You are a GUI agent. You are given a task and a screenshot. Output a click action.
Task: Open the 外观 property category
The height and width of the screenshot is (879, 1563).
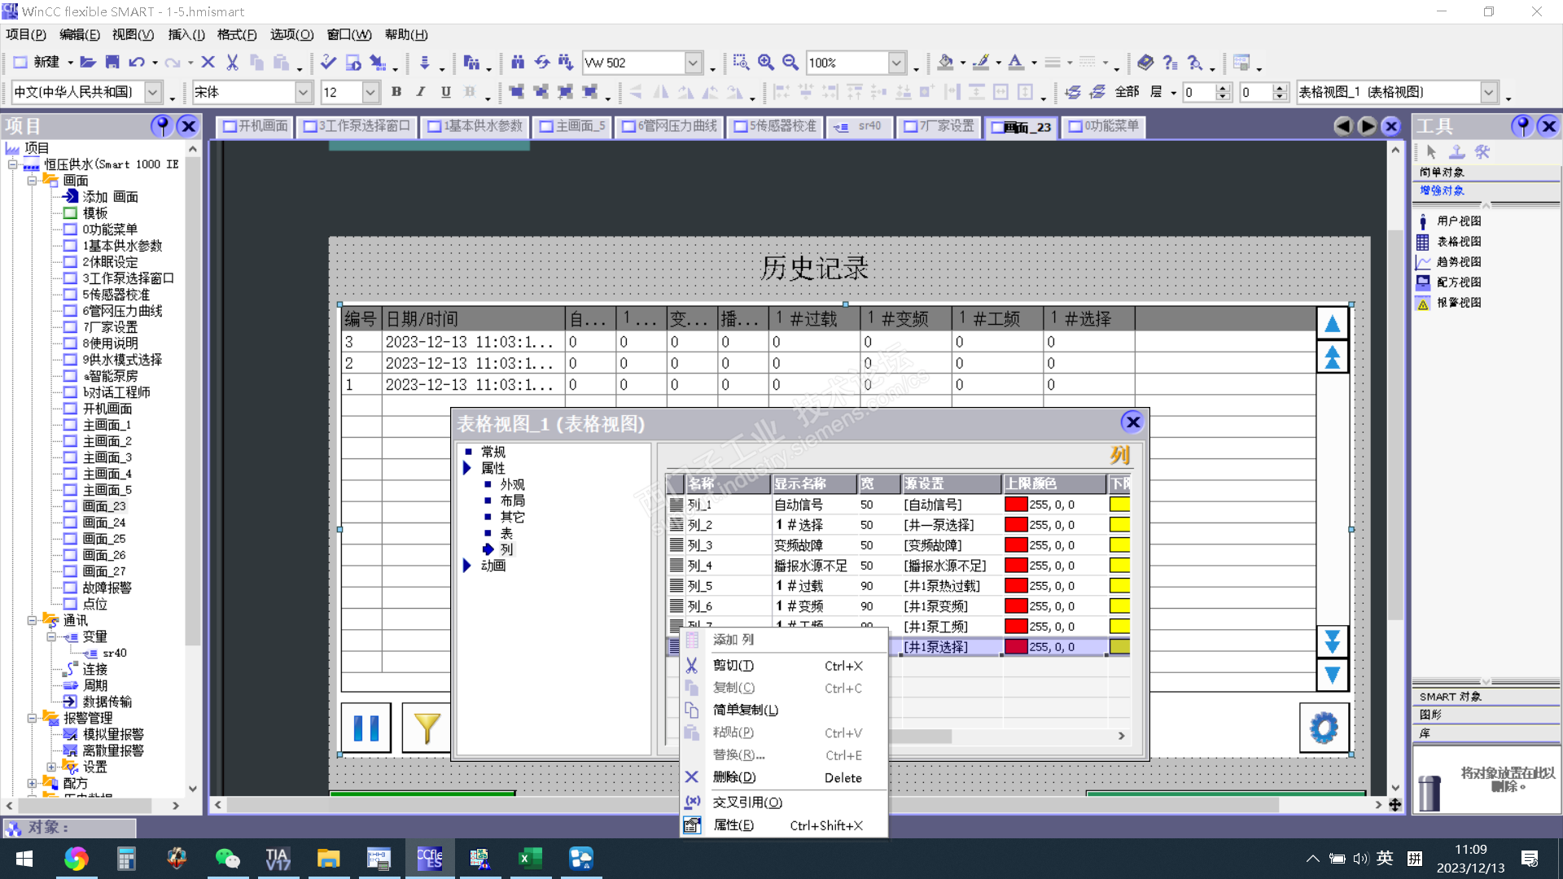coord(512,484)
